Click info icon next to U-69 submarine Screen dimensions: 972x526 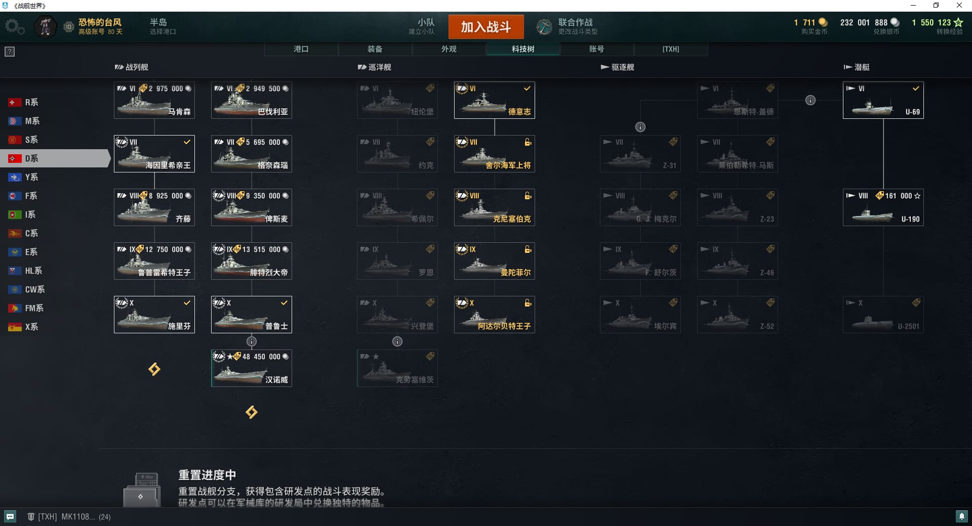click(x=811, y=100)
